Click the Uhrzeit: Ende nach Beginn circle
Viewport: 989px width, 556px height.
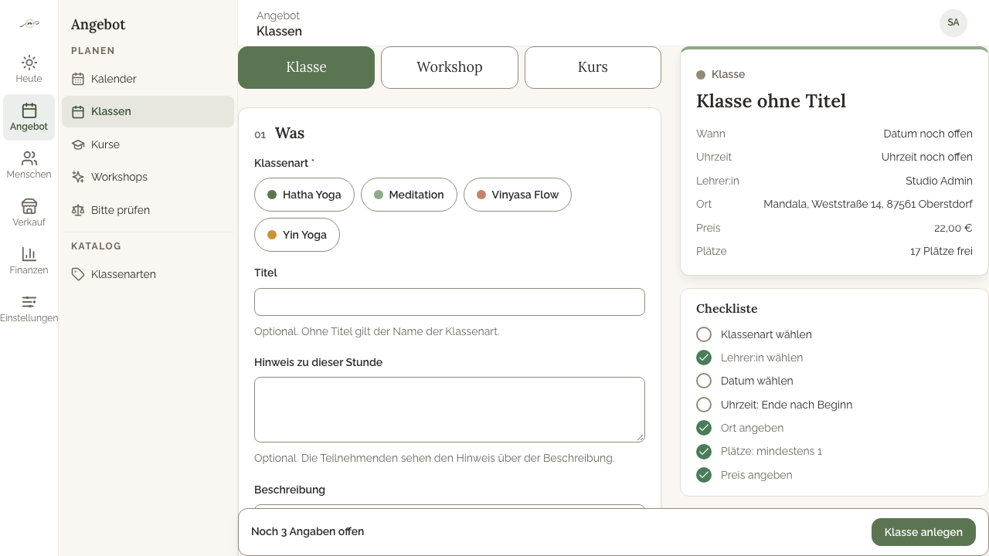(x=704, y=405)
